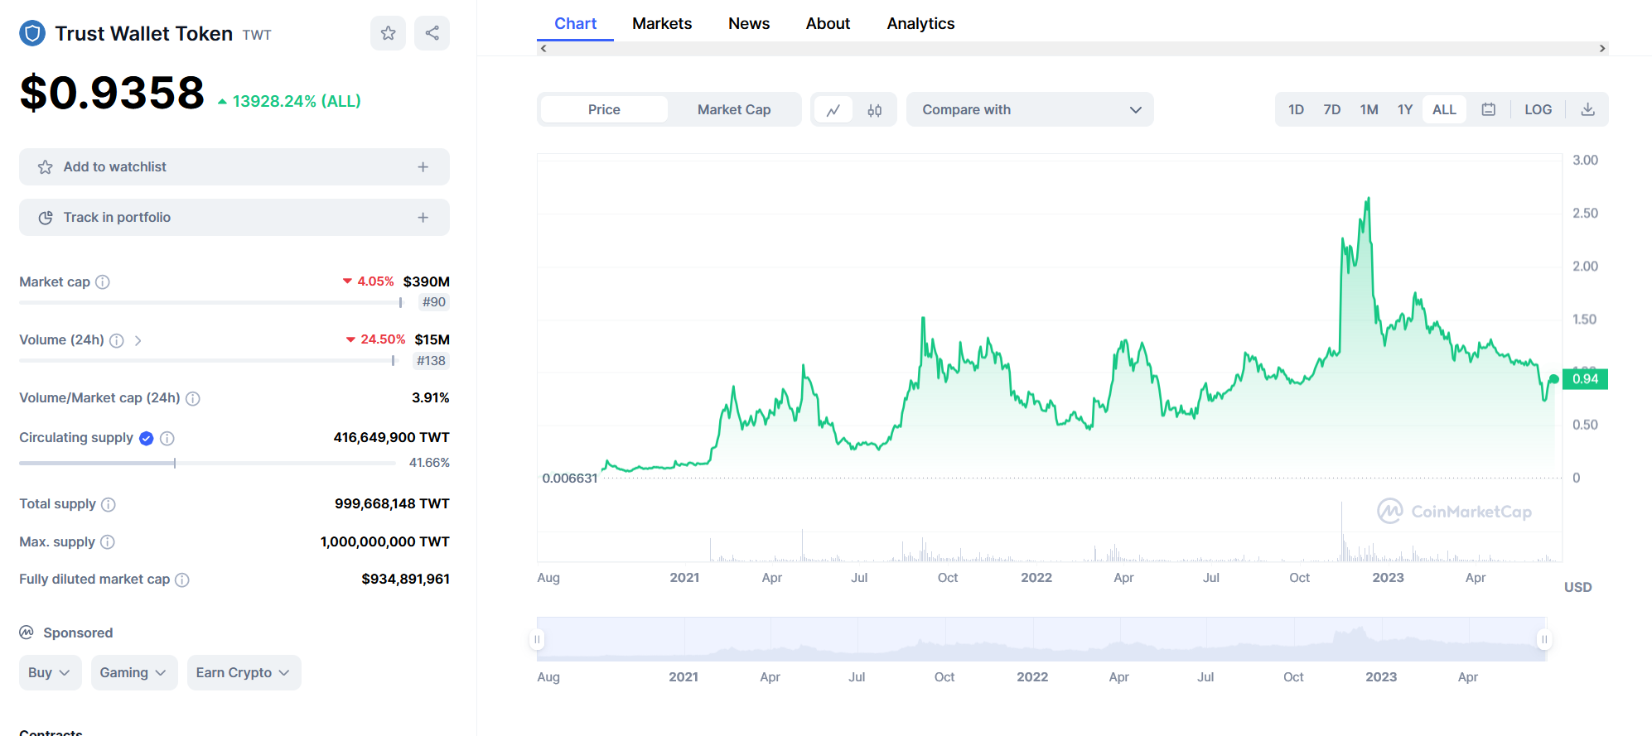Click the 999,668,148 TWT value
Image resolution: width=1652 pixels, height=736 pixels.
pyautogui.click(x=392, y=504)
